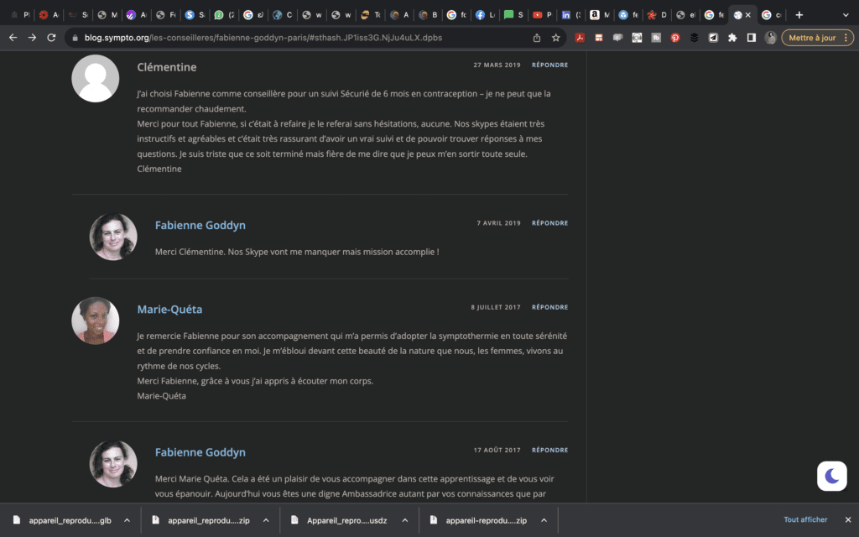859x537 pixels.
Task: Switch to the YouTube tab
Action: (x=537, y=15)
